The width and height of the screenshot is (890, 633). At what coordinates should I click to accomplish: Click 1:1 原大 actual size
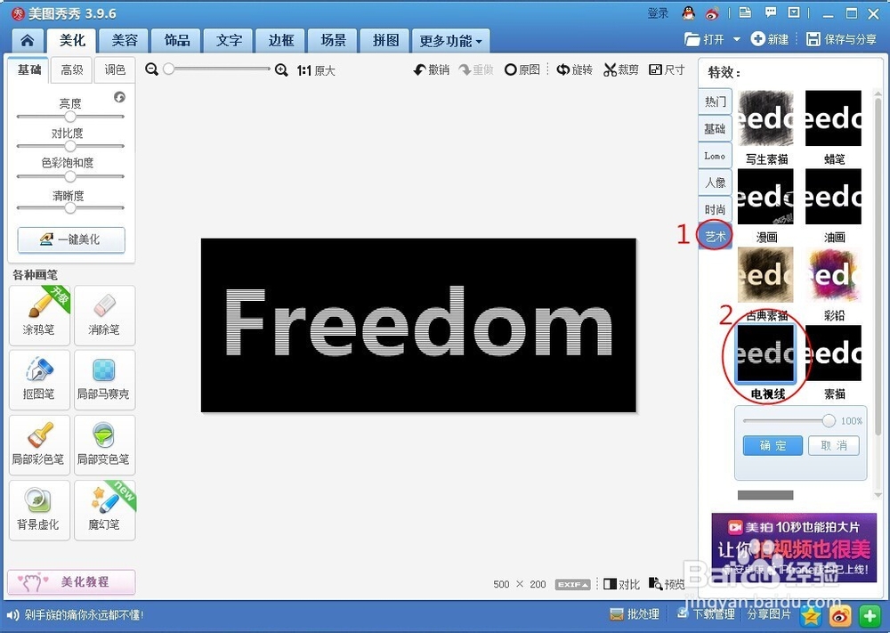pyautogui.click(x=316, y=70)
